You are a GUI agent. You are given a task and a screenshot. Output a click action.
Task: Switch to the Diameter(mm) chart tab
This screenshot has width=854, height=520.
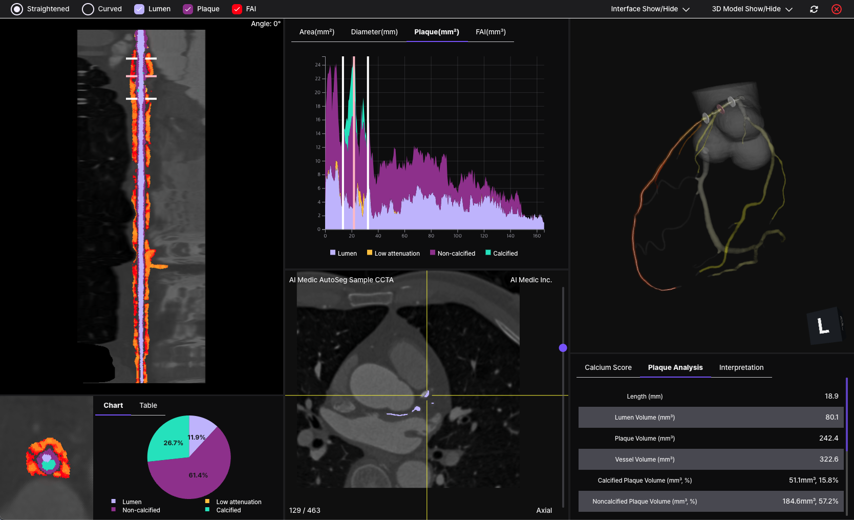click(x=374, y=32)
